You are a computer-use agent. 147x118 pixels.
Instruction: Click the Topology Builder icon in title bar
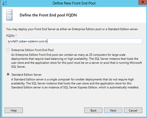pos(4,3)
